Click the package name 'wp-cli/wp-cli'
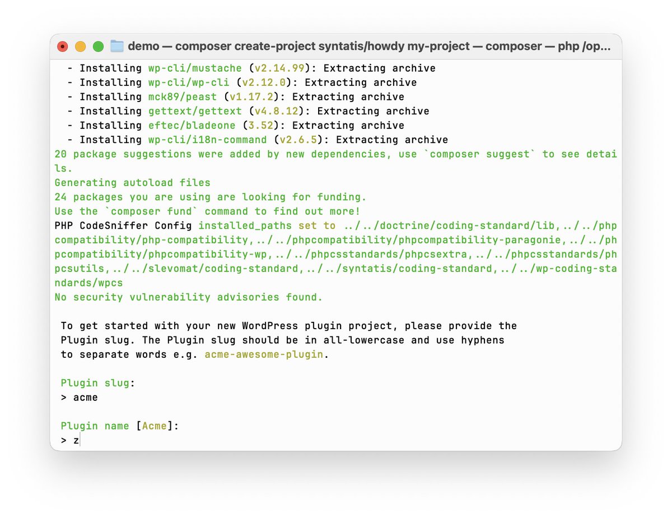The image size is (672, 517). click(189, 82)
